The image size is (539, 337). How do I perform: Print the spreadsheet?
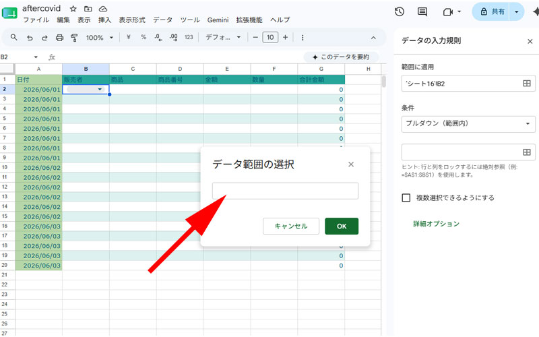tap(59, 38)
